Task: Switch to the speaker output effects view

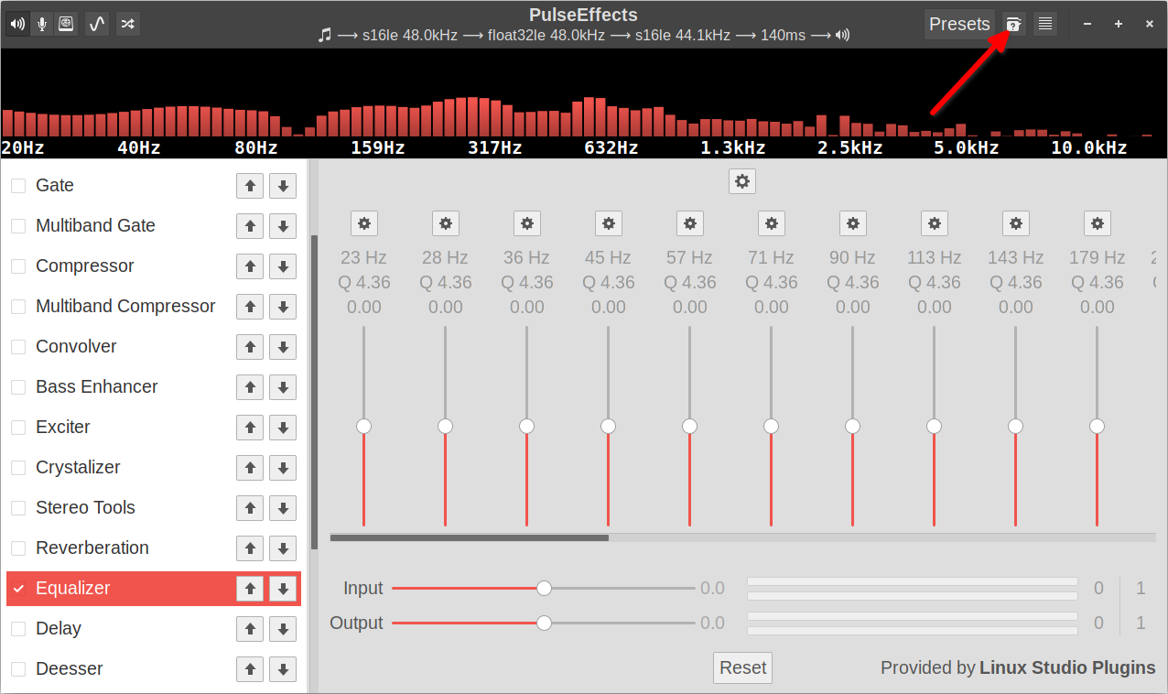Action: click(17, 24)
